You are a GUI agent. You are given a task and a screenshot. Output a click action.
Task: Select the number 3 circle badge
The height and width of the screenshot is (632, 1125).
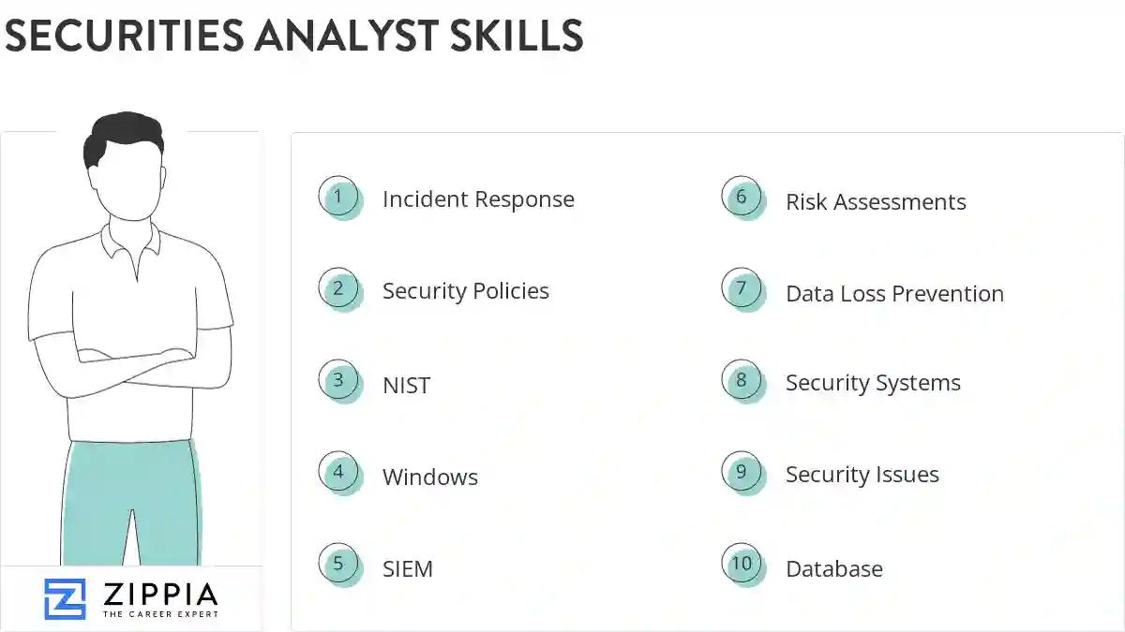tap(338, 381)
